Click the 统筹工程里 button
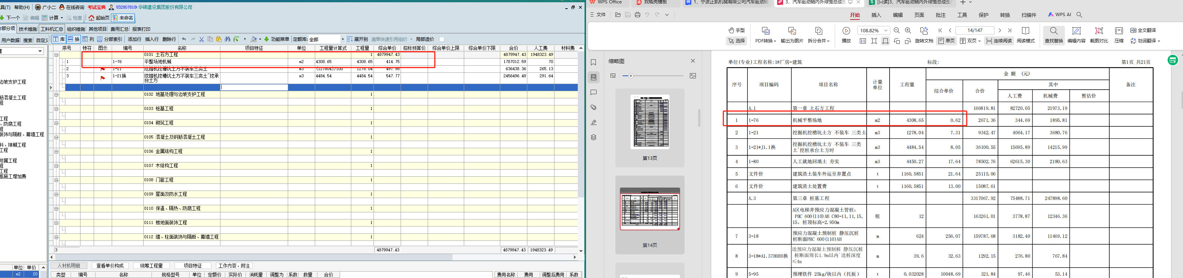The height and width of the screenshot is (278, 1183). (x=152, y=266)
